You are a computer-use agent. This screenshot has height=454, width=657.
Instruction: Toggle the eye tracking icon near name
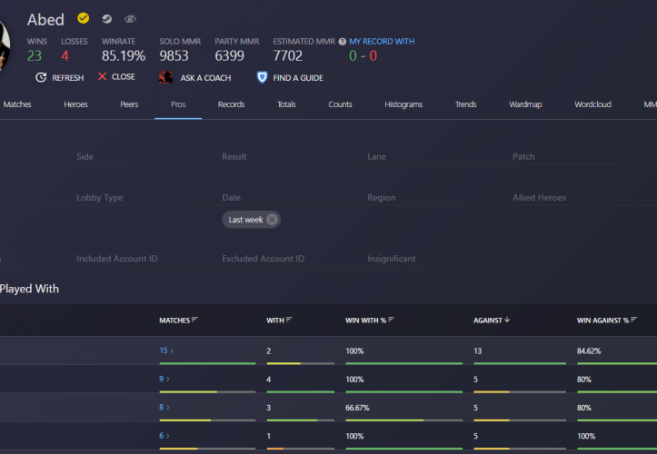(130, 18)
